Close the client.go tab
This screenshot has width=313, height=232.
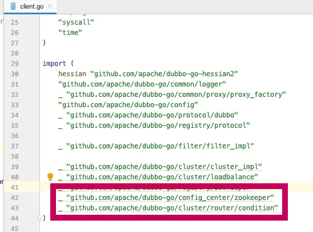(50, 7)
